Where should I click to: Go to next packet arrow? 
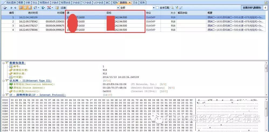(x=15, y=8)
